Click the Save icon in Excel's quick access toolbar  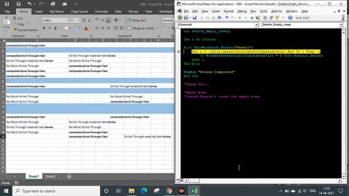(x=7, y=4)
